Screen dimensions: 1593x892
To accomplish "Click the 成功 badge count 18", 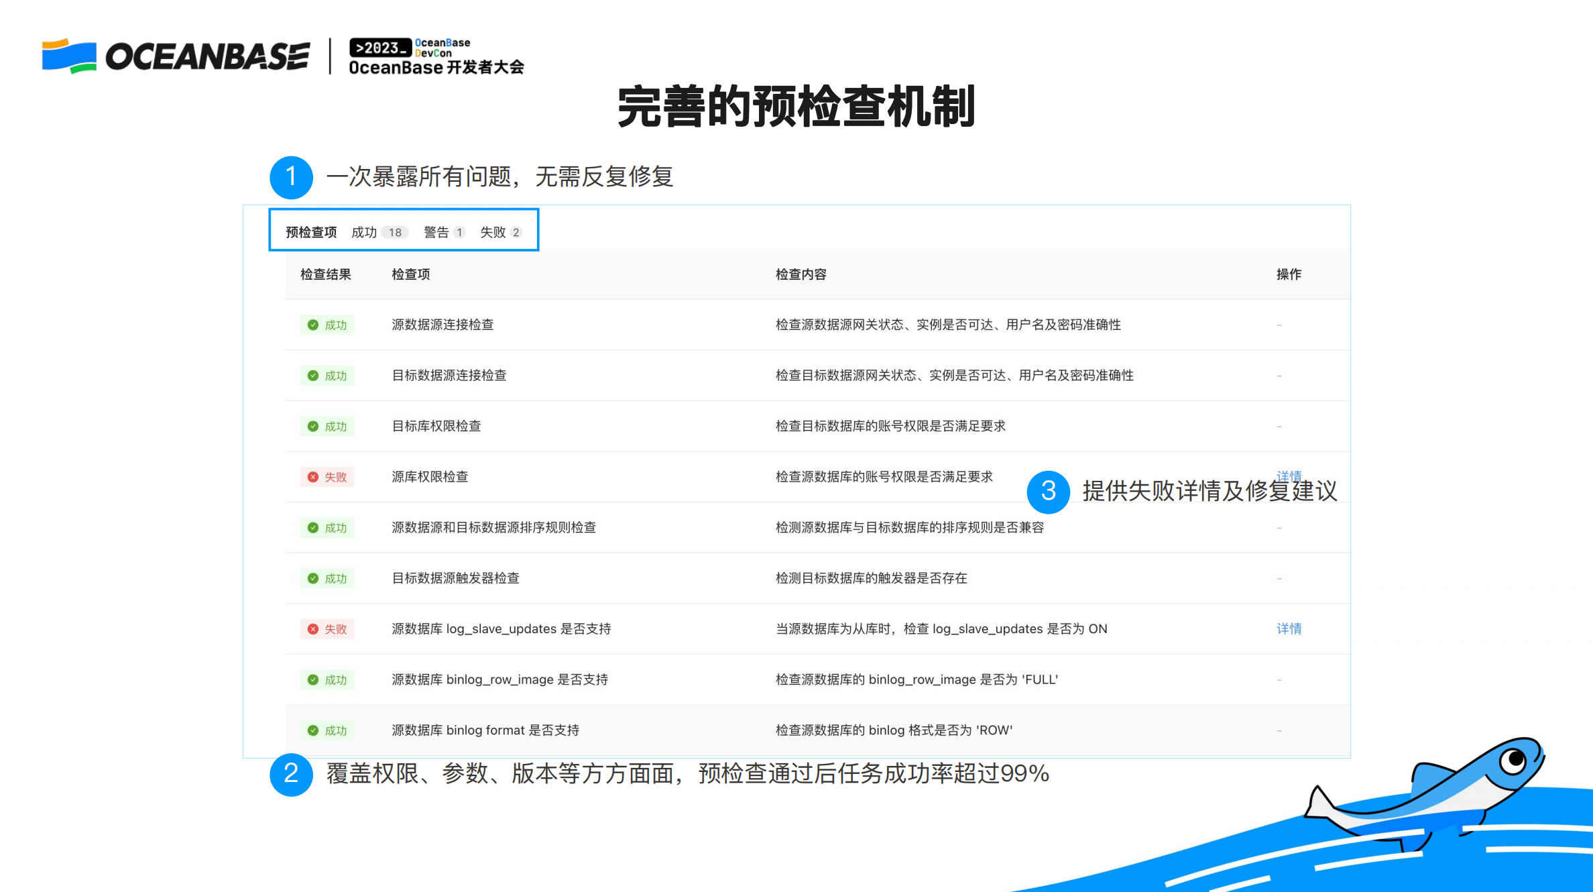I will pyautogui.click(x=397, y=232).
